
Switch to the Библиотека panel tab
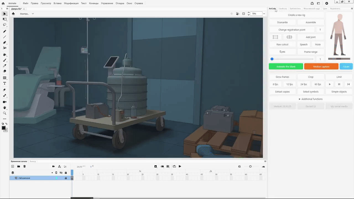[295, 9]
